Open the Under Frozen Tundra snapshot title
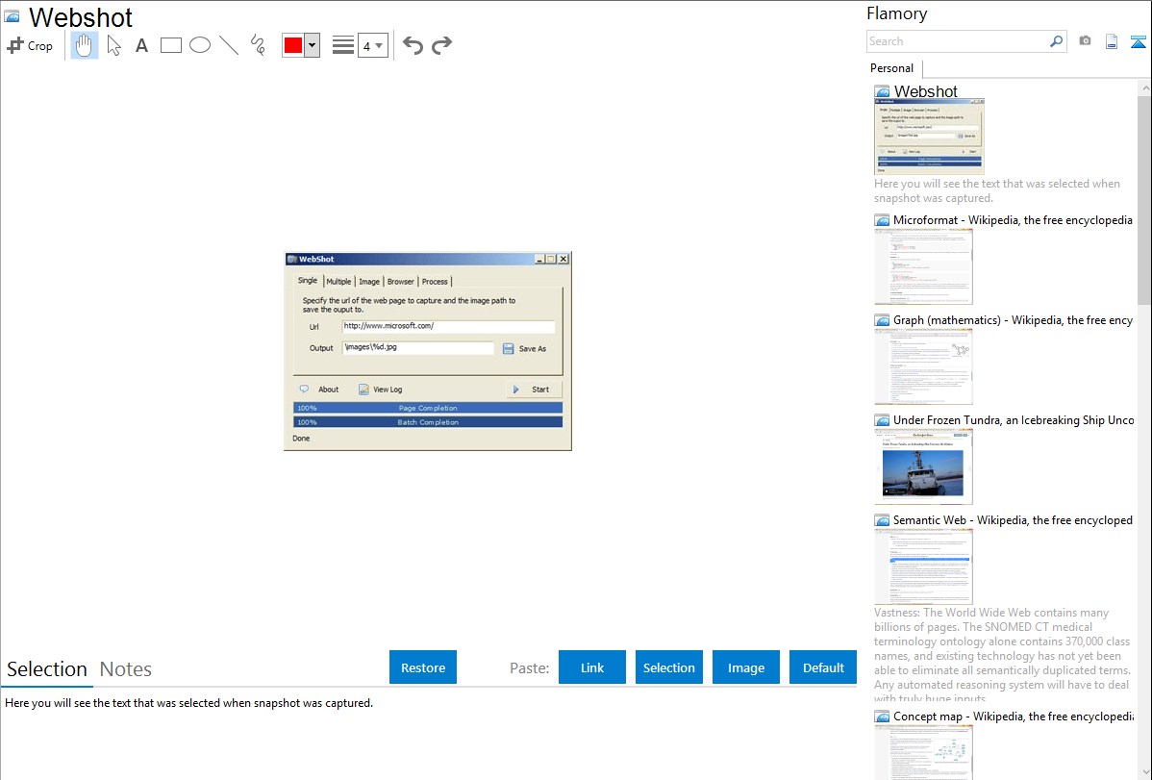Viewport: 1152px width, 780px height. pyautogui.click(x=1014, y=419)
